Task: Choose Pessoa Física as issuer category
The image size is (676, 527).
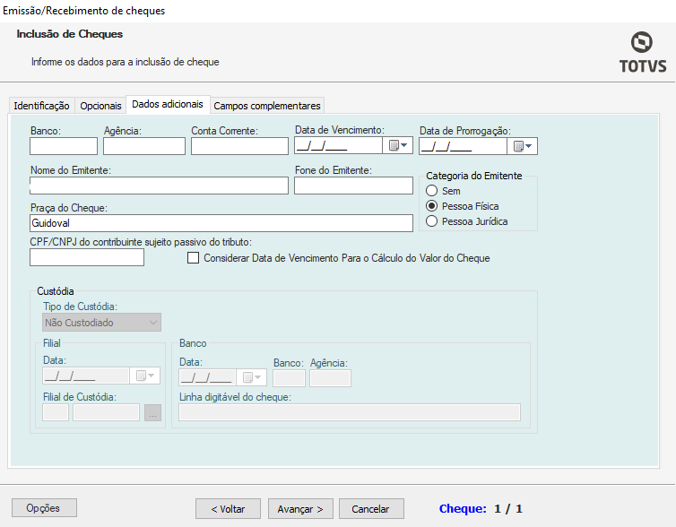Action: click(x=432, y=206)
